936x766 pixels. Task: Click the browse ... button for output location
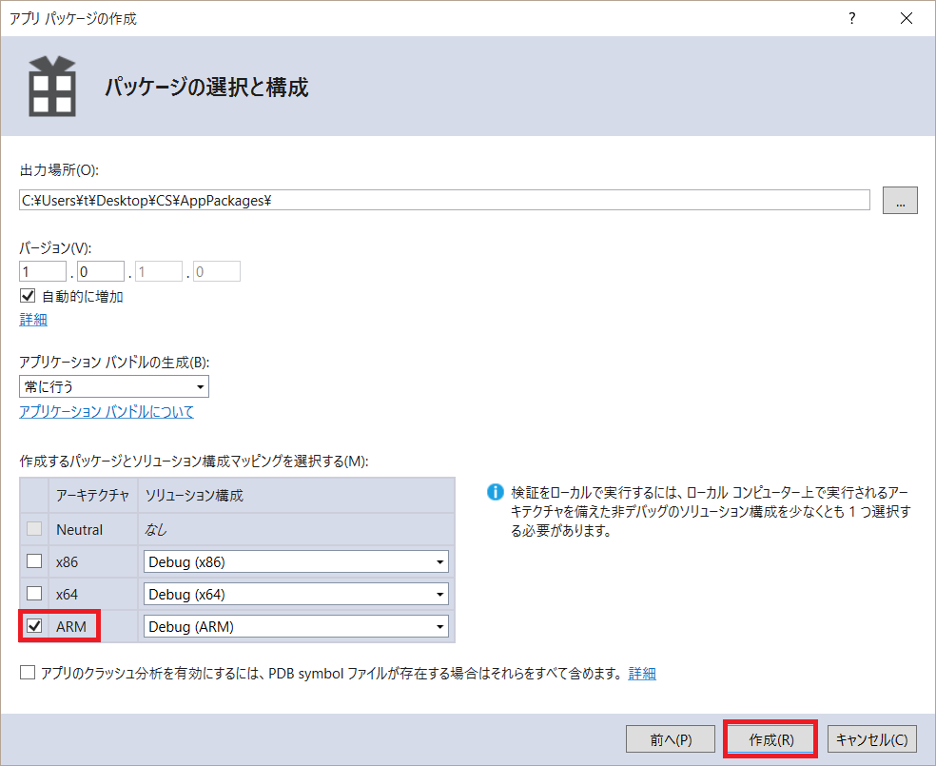click(900, 200)
